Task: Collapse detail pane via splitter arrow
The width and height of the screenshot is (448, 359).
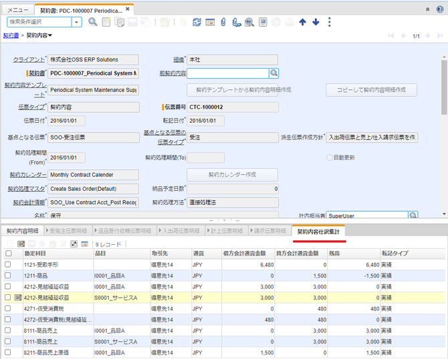Action: 224,220
